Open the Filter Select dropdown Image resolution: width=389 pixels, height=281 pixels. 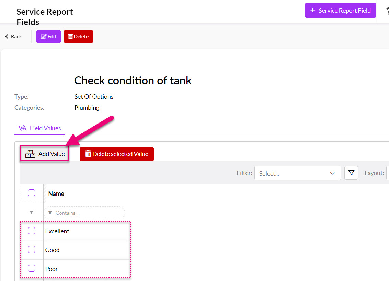click(297, 173)
